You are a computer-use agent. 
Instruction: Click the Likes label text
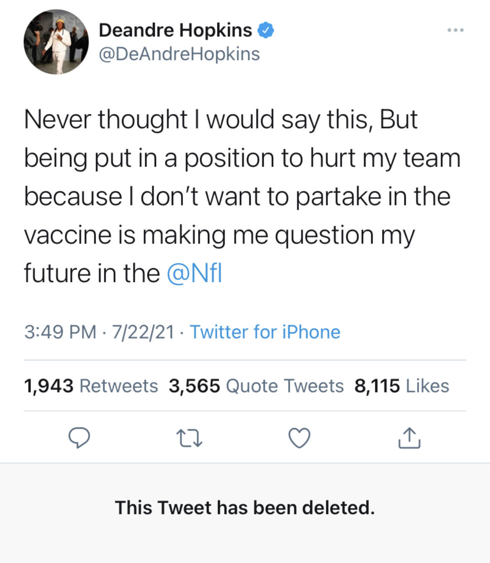click(427, 386)
